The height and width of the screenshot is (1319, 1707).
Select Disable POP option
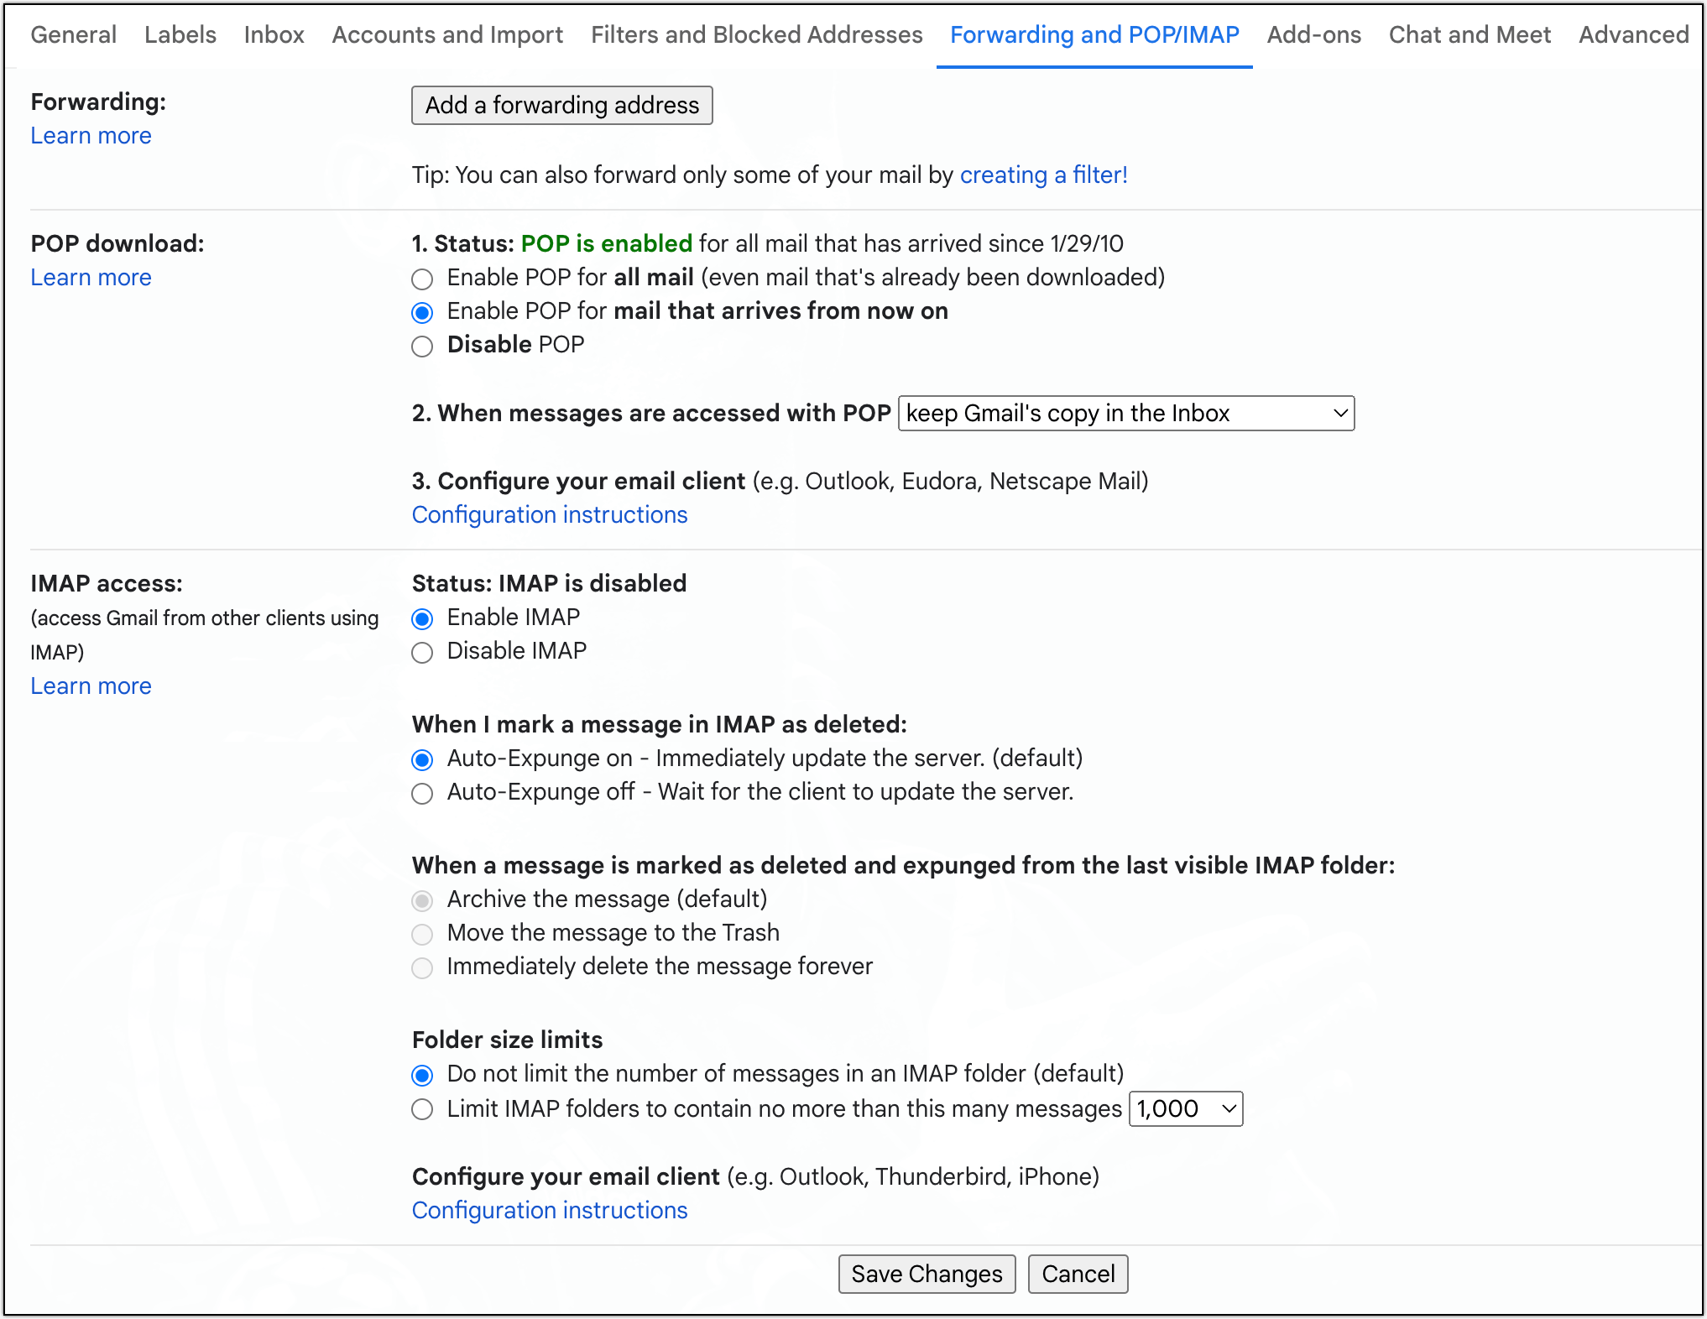422,346
